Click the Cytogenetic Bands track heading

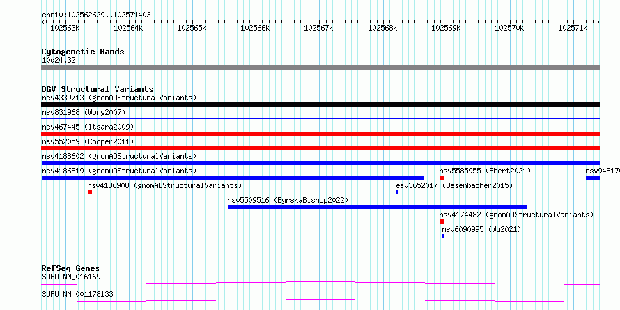tap(83, 52)
